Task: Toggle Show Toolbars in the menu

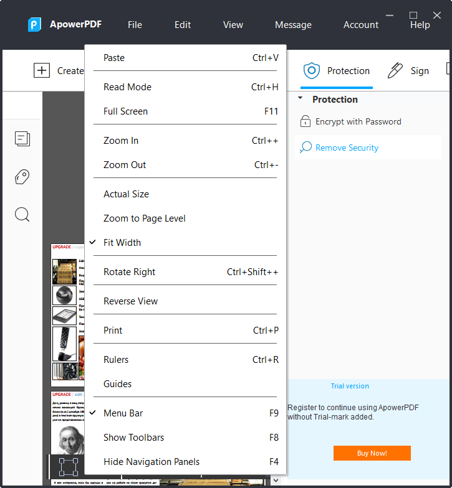Action: coord(133,438)
